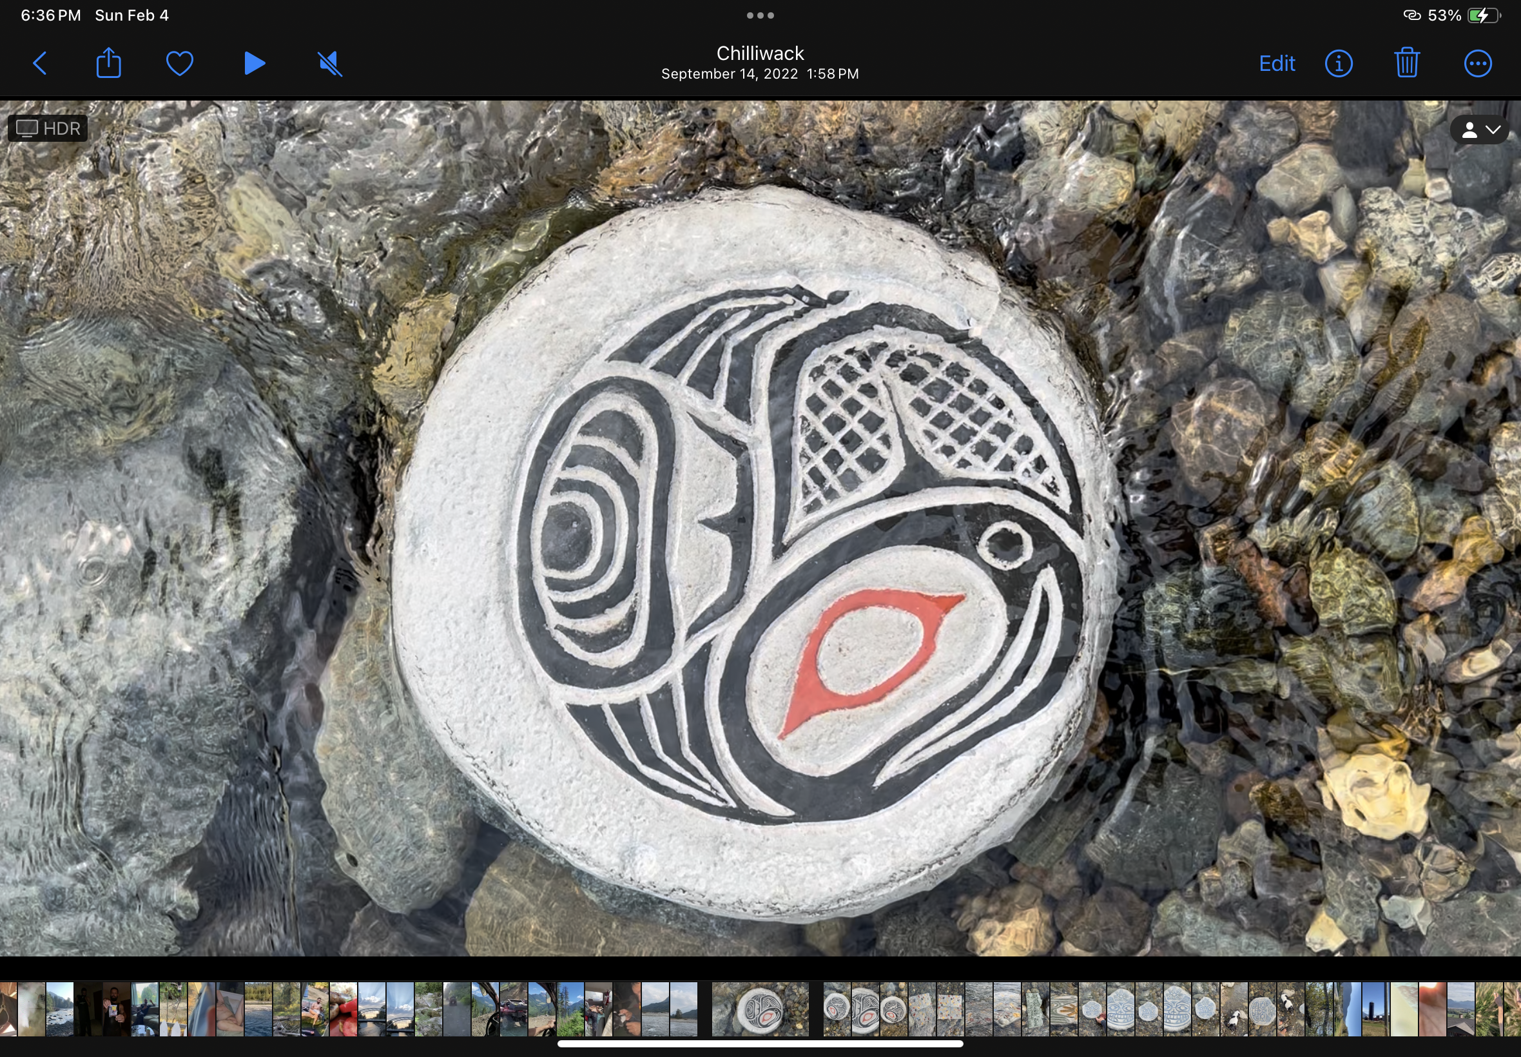Open the red ATV thumbnail

coord(513,1009)
